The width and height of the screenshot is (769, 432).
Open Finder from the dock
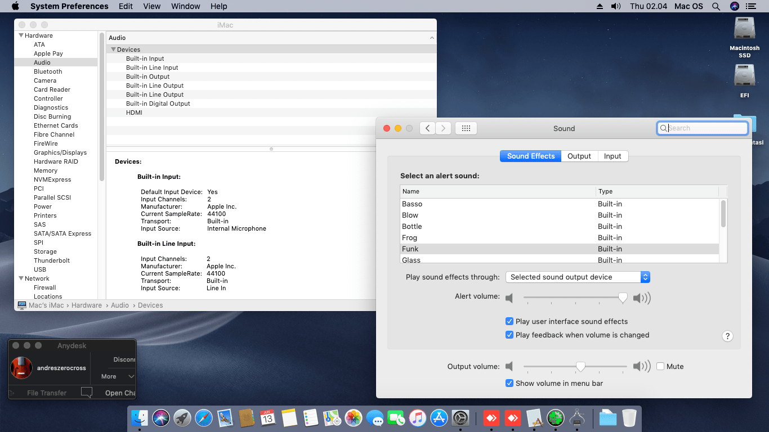pos(139,418)
